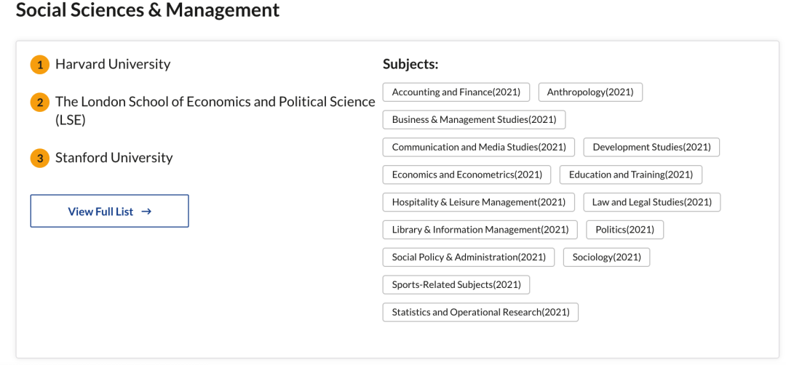Open Stanford University link
The height and width of the screenshot is (365, 786).
tap(114, 158)
